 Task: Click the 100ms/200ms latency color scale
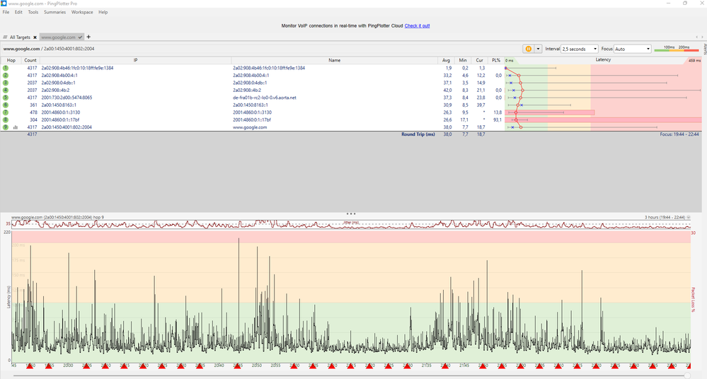pos(677,49)
